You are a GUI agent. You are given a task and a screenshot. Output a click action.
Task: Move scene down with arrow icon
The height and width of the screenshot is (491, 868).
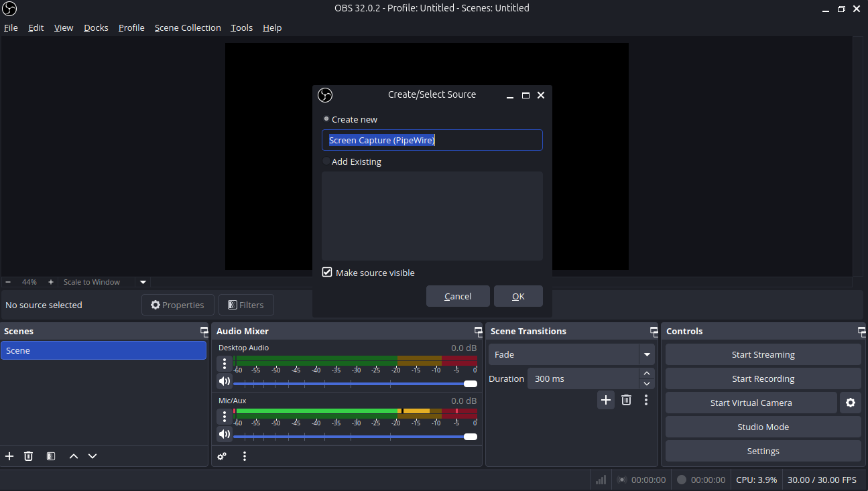(x=92, y=456)
